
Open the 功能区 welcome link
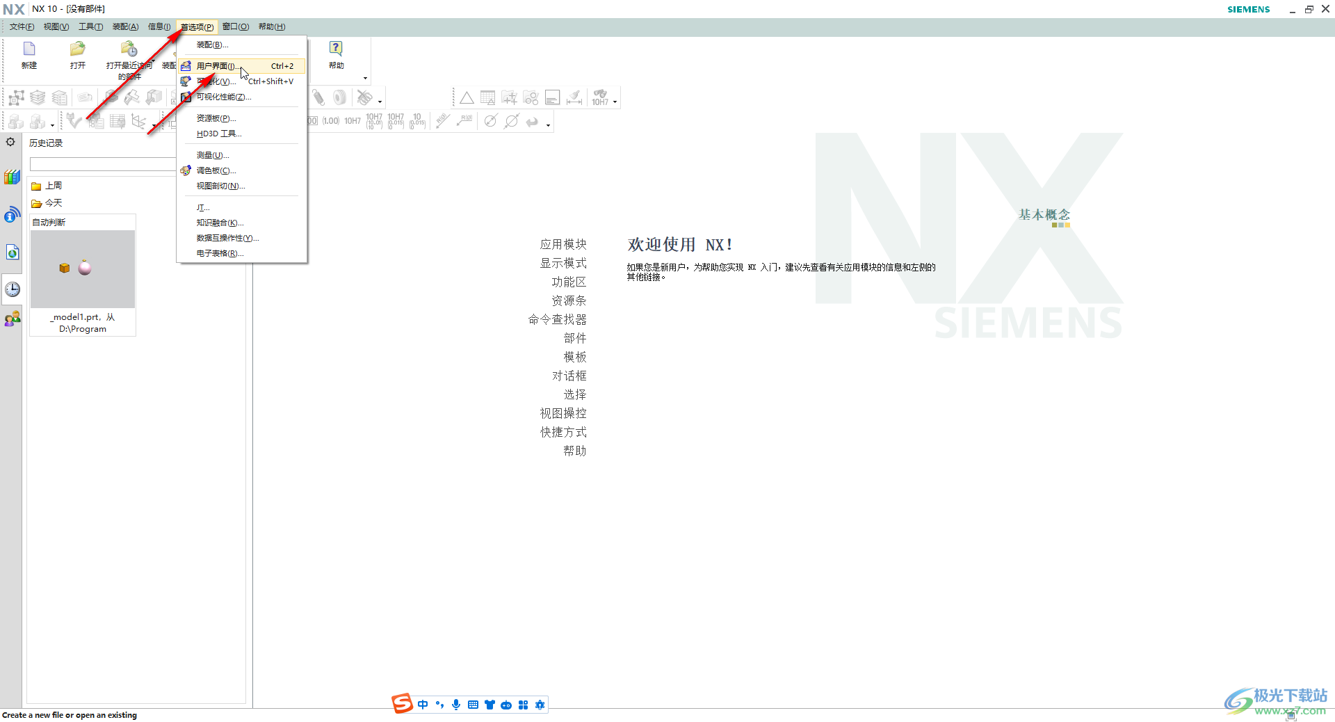[569, 282]
